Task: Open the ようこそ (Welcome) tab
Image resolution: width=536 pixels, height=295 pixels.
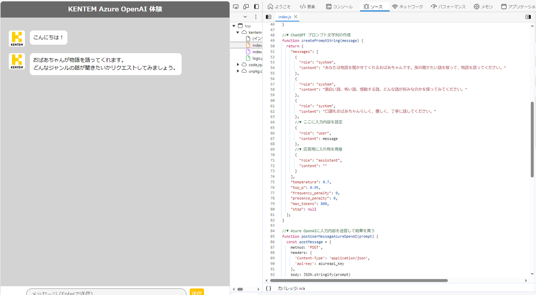Action: (279, 7)
